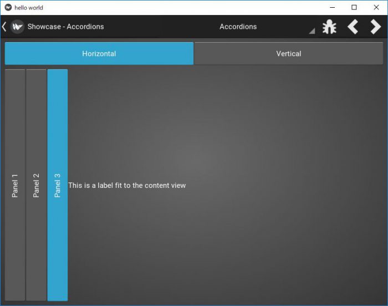Click the 'Showcase - Accordions' title
Screen dimensions: 388x306
65,27
